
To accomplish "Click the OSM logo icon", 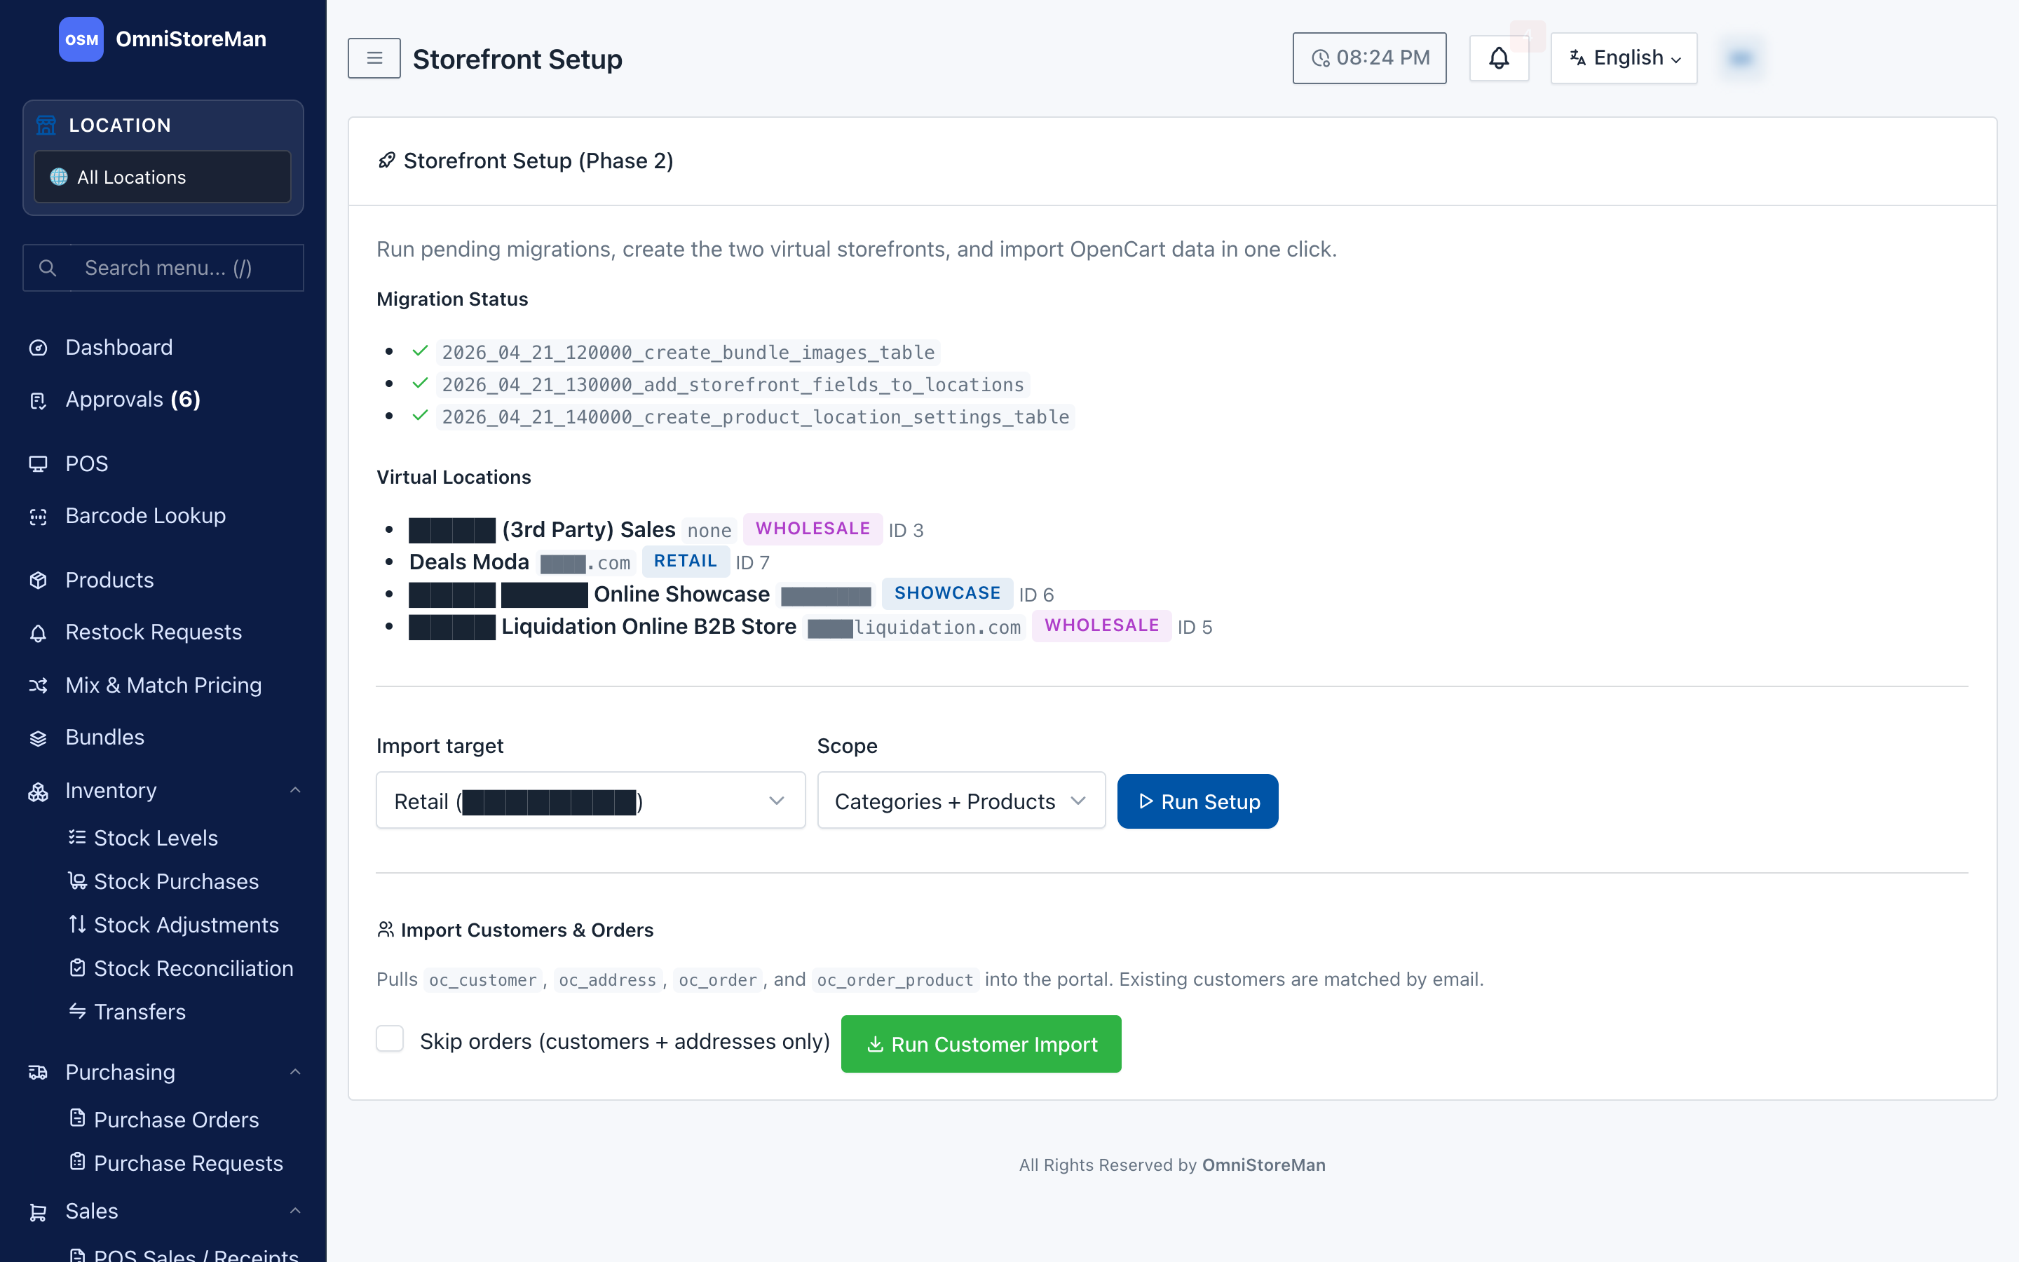I will point(81,39).
